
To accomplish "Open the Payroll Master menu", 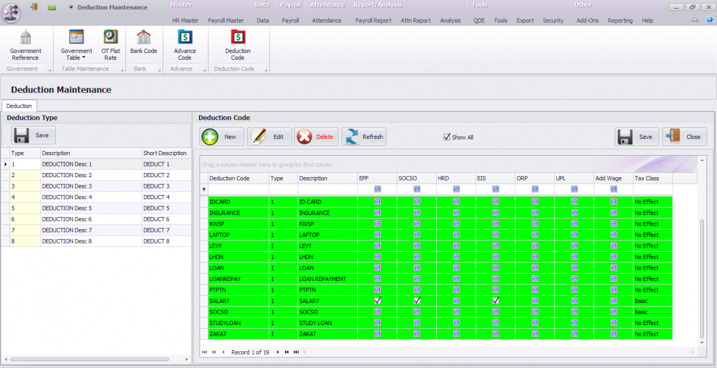I will tap(225, 20).
